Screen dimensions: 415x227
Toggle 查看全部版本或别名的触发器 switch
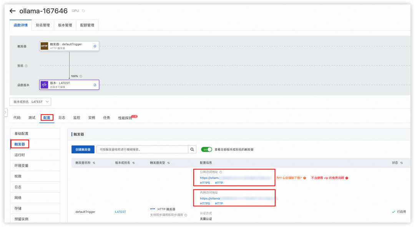click(206, 150)
